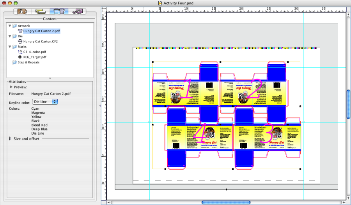Select the Content artwork and die tab
The height and width of the screenshot is (205, 351).
click(x=59, y=11)
